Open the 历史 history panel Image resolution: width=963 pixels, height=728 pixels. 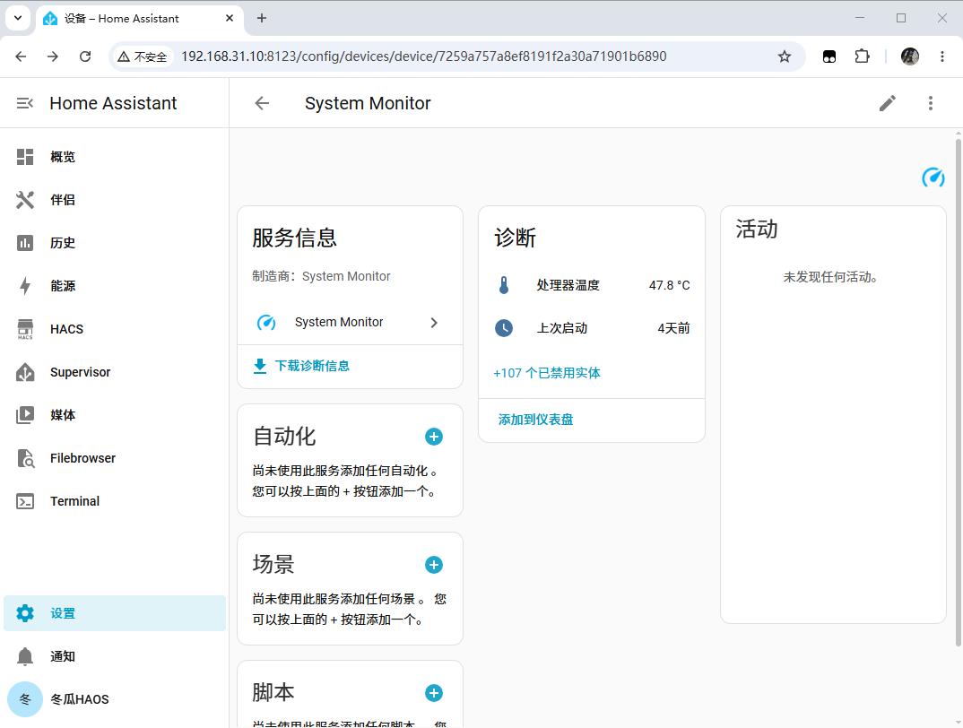pos(115,243)
